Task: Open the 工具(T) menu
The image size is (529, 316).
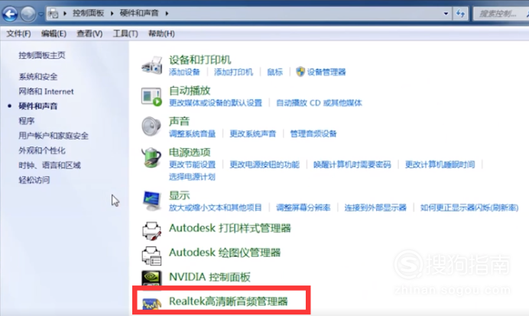Action: tap(125, 34)
